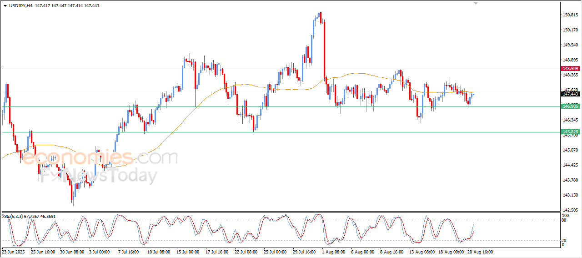Image resolution: width=582 pixels, height=258 pixels.
Task: Click price scale value 144.425
Action: coord(570,165)
